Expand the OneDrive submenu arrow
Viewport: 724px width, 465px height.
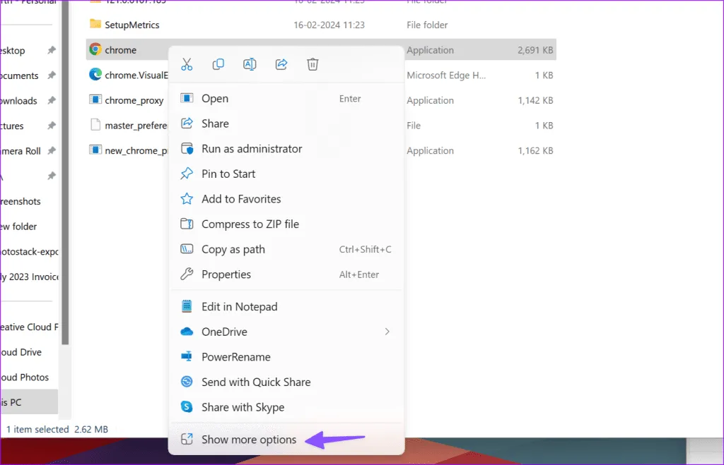coord(387,332)
